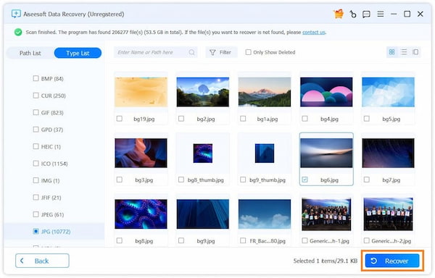435x278 pixels.
Task: Click the search magnifier icon
Action: pyautogui.click(x=191, y=52)
